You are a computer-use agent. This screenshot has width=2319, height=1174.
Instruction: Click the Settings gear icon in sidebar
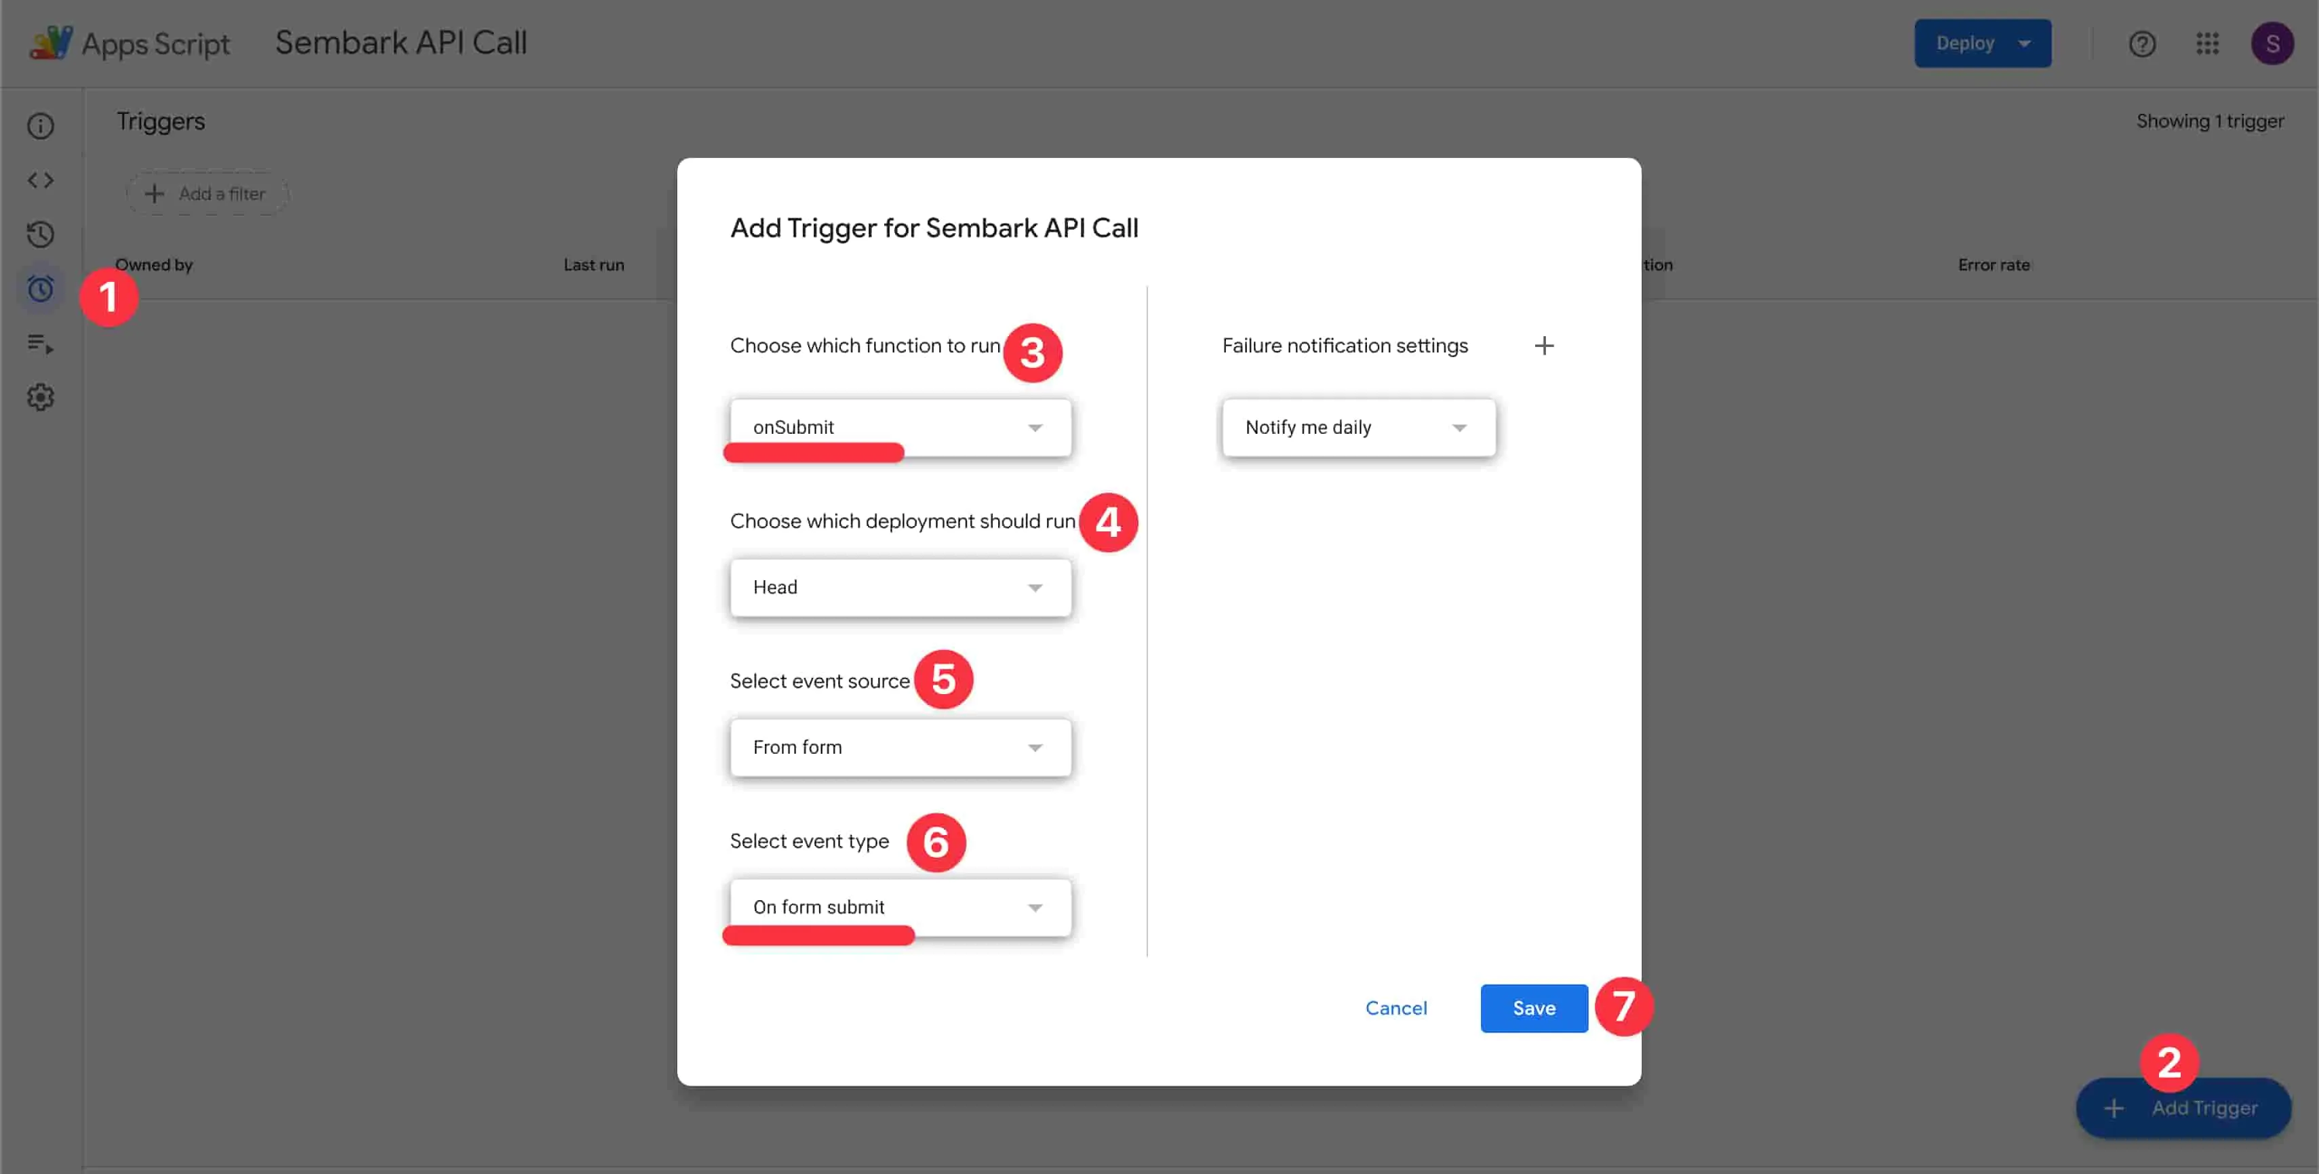pos(41,397)
